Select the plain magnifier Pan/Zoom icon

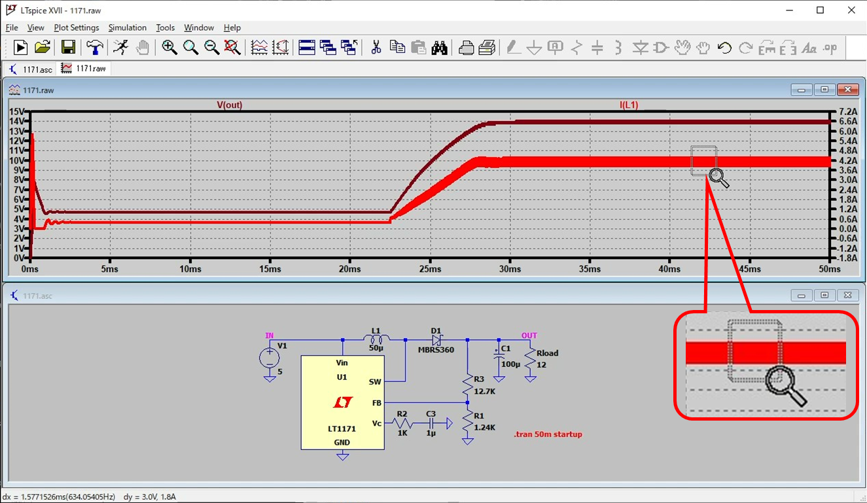[190, 47]
